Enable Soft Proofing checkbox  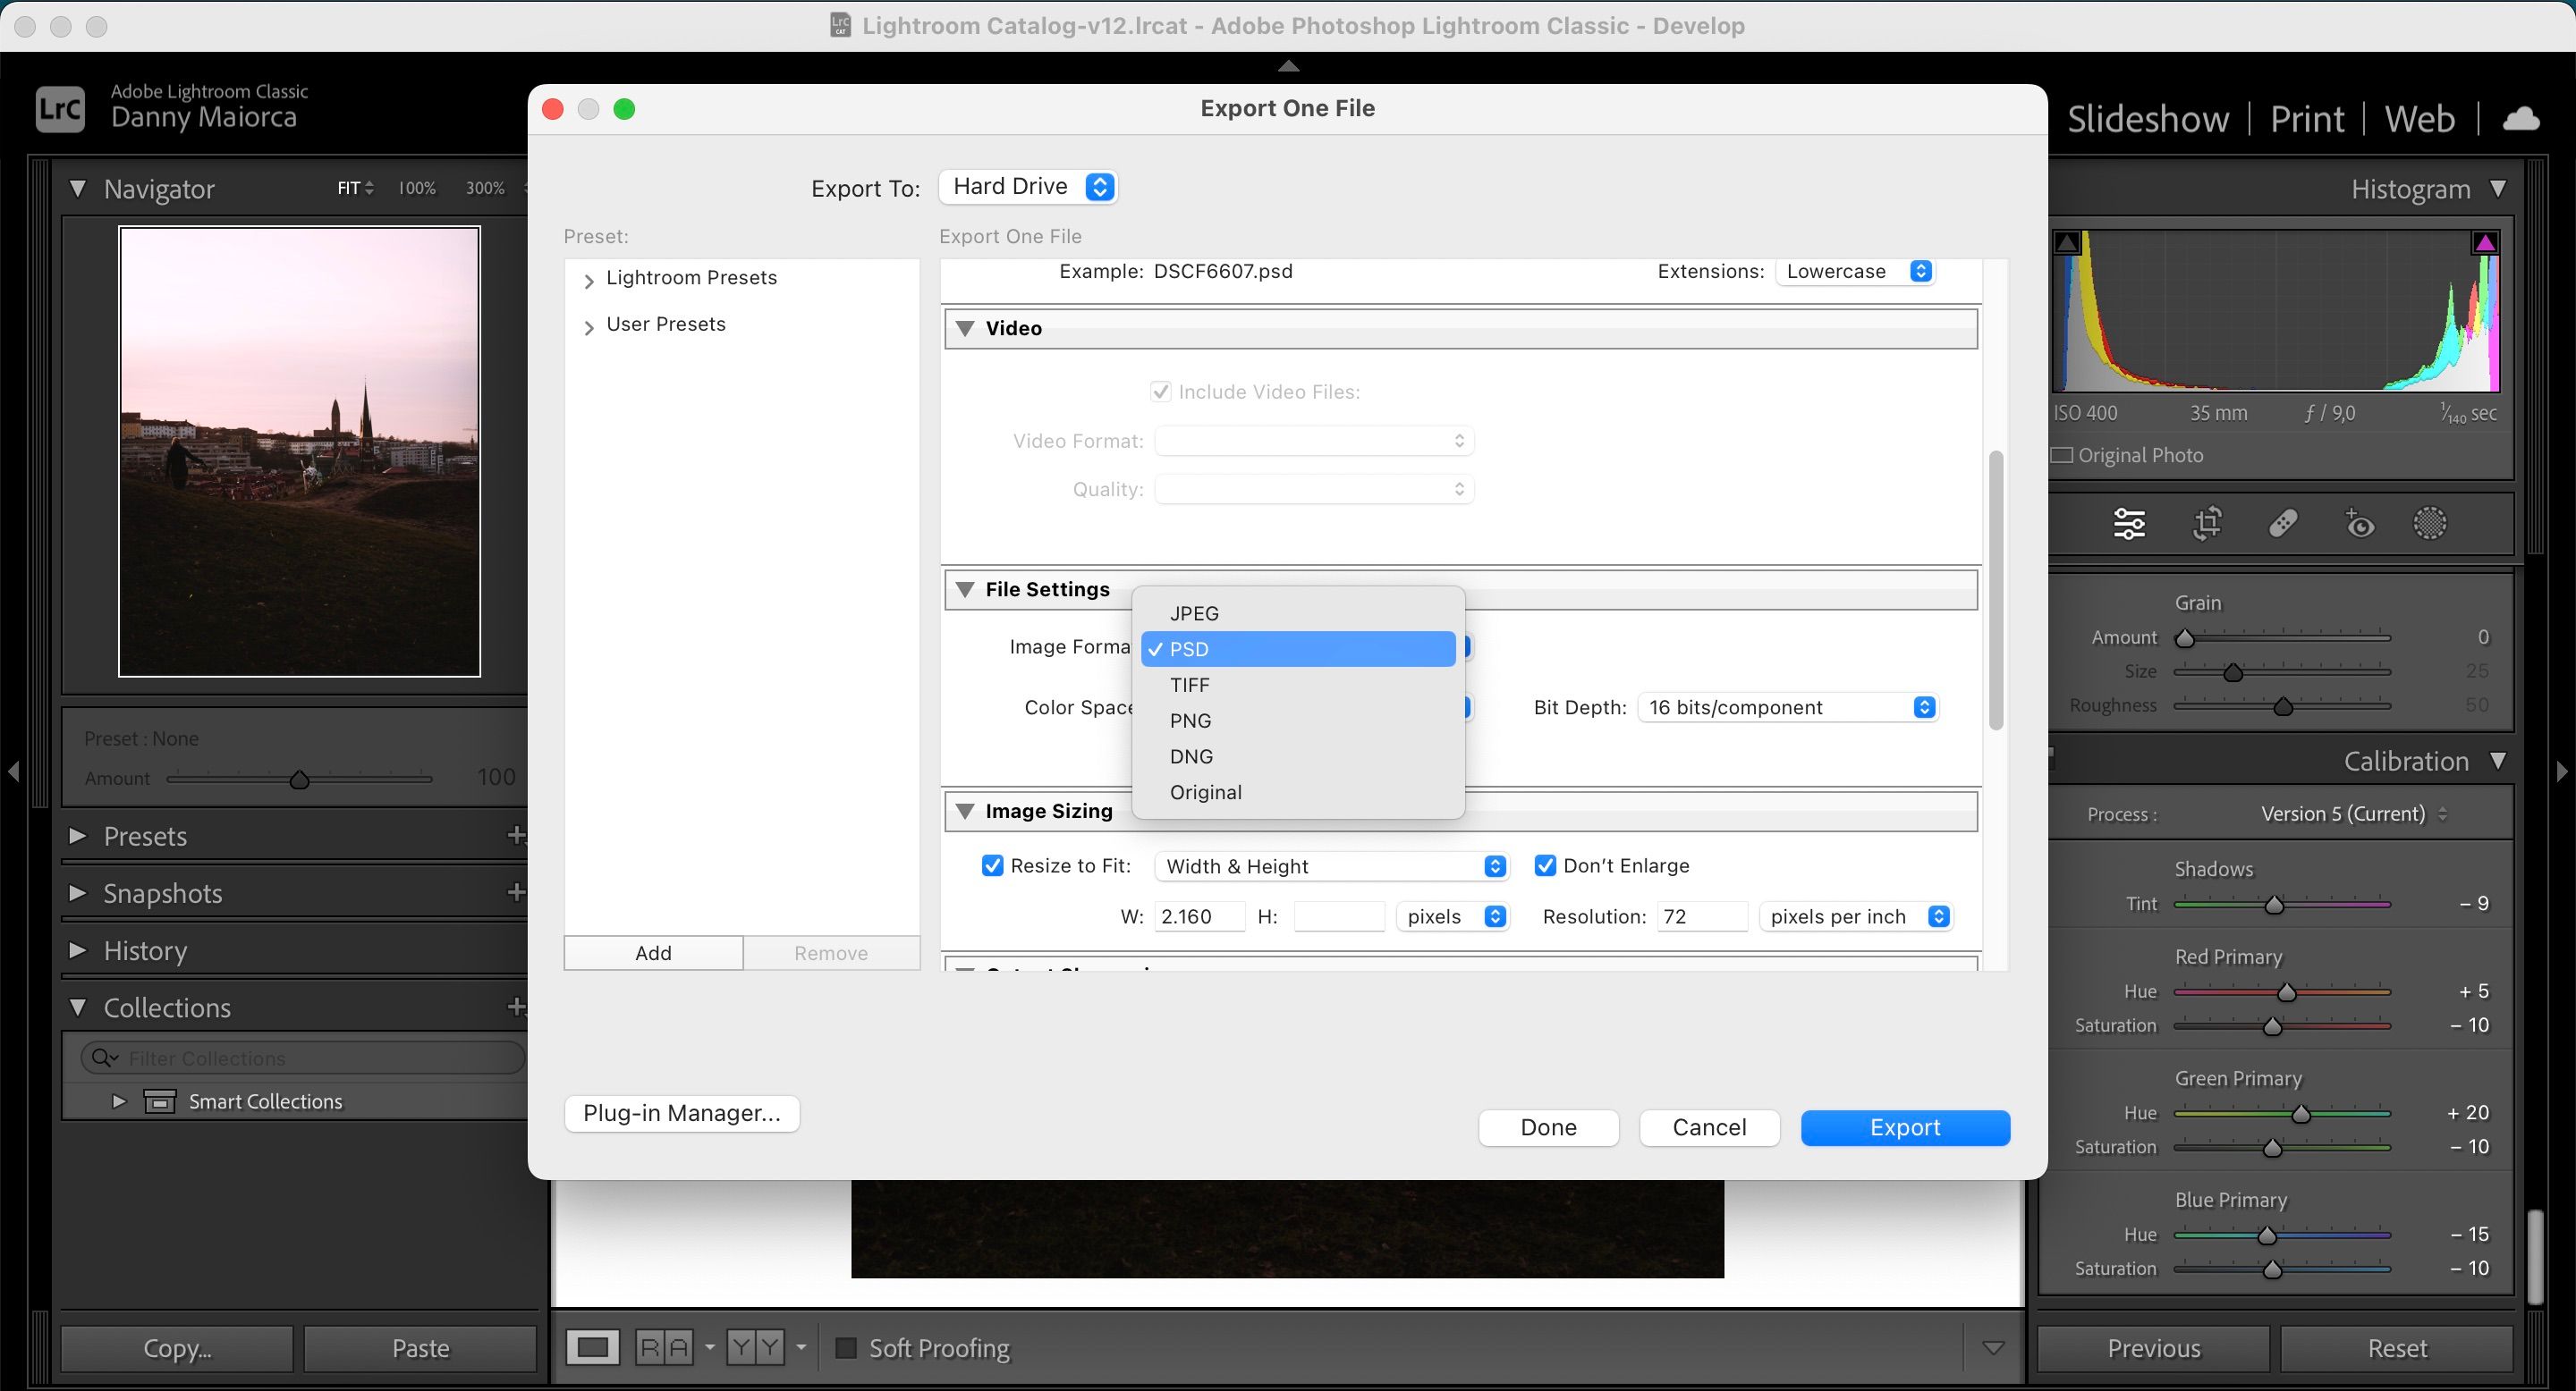coord(846,1348)
